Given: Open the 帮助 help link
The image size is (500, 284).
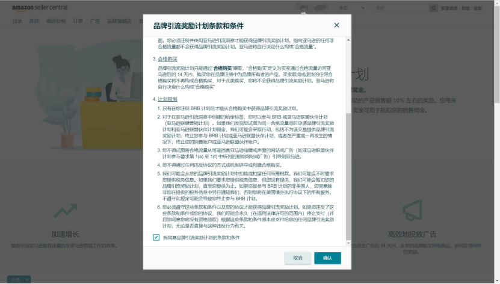Looking at the screenshot, I should pyautogui.click(x=466, y=8).
